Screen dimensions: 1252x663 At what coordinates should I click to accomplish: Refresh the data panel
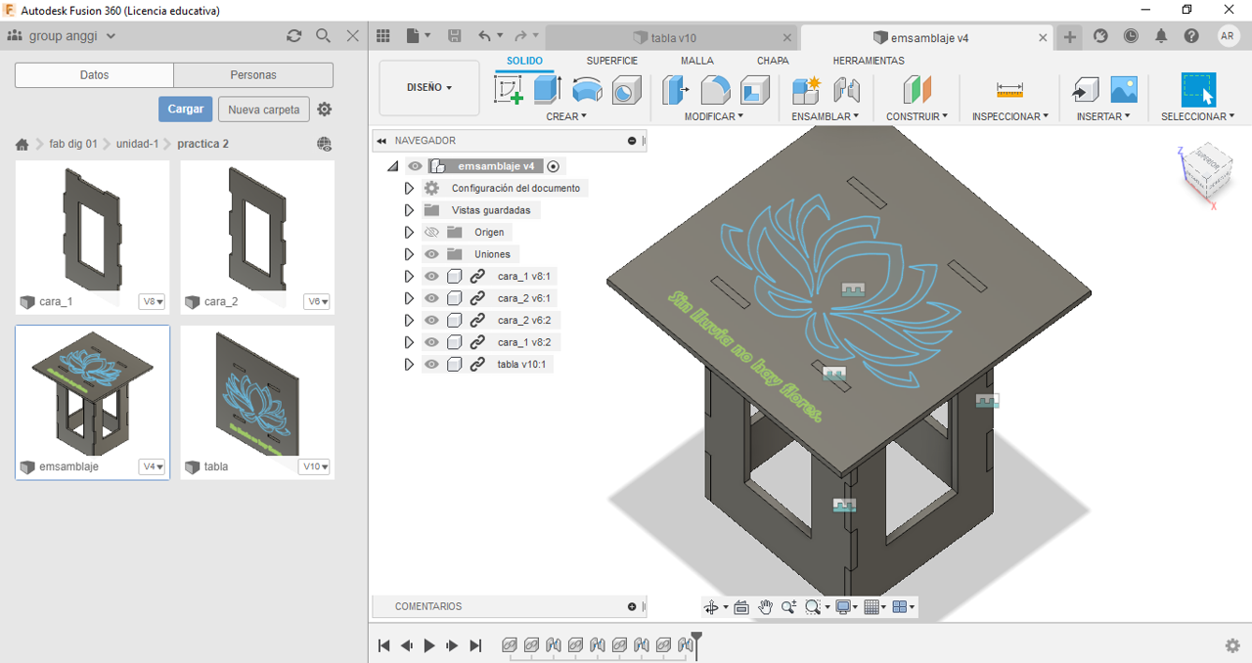[293, 36]
